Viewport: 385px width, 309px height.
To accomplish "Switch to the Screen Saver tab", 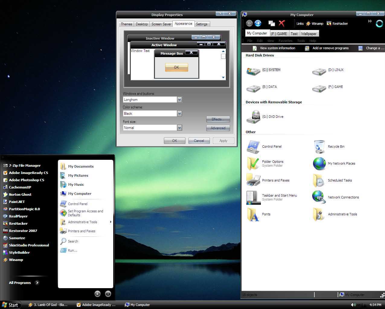I will tap(161, 24).
